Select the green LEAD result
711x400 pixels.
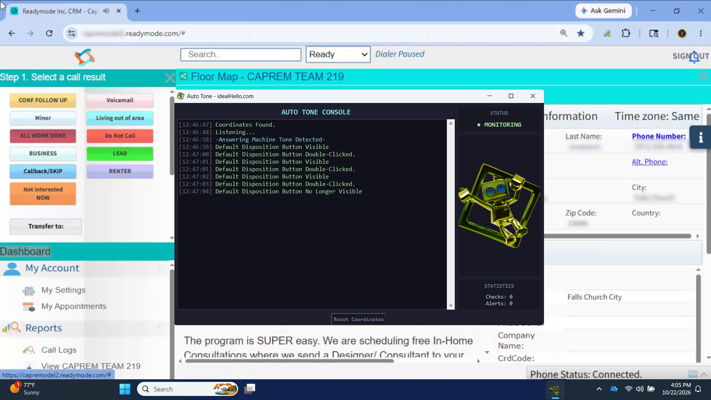[120, 153]
